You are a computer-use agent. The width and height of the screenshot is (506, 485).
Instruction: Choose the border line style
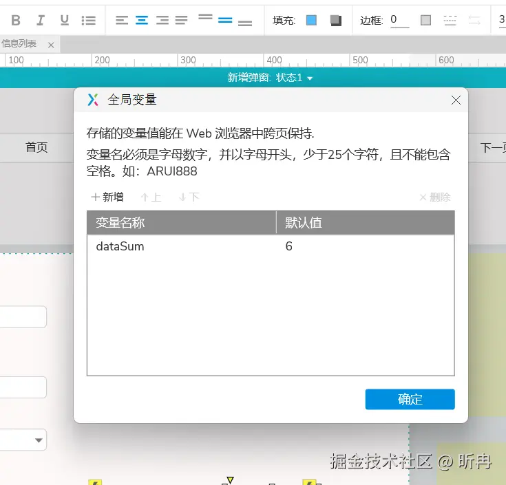450,21
